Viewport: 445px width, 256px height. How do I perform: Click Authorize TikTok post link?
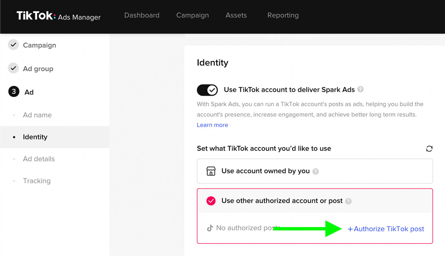[386, 229]
